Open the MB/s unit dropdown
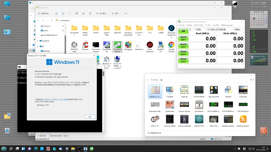This screenshot has height=152, width=271. (239, 30)
